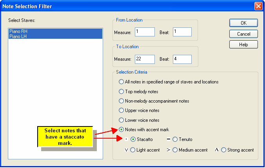Click the From Location Beat field

point(182,32)
